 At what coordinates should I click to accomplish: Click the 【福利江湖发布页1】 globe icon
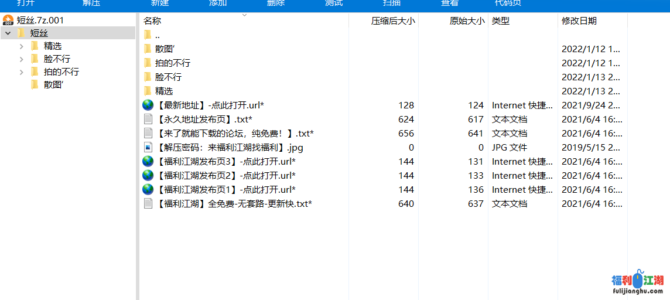coord(148,190)
